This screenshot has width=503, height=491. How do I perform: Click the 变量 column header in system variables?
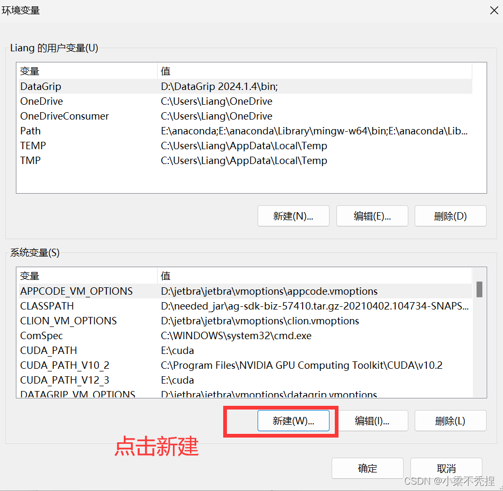pos(88,276)
